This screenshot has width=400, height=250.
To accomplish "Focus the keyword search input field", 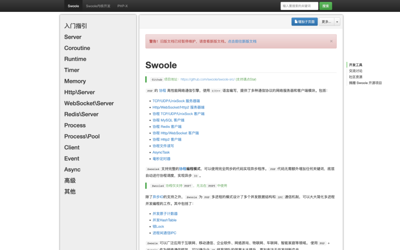I will (x=299, y=6).
